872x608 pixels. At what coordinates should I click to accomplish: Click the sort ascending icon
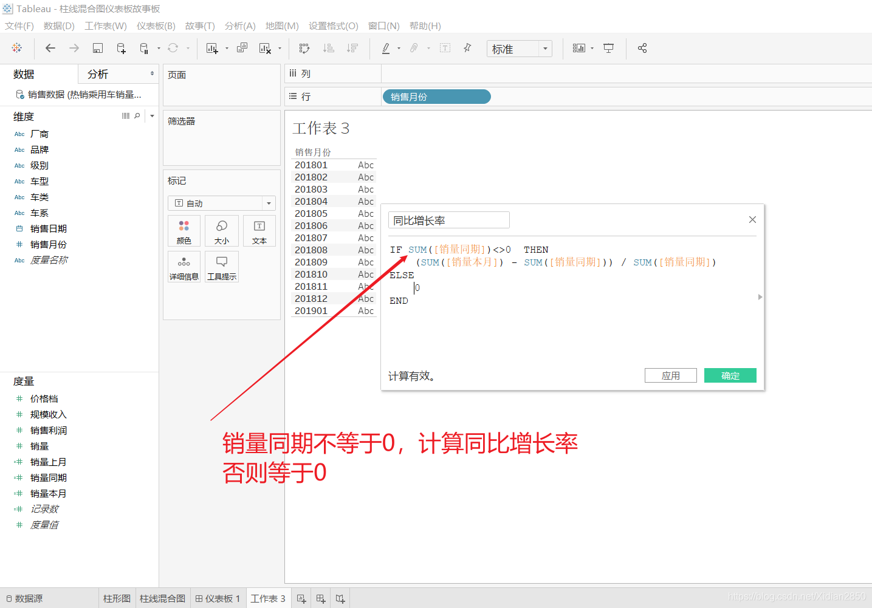pos(329,48)
